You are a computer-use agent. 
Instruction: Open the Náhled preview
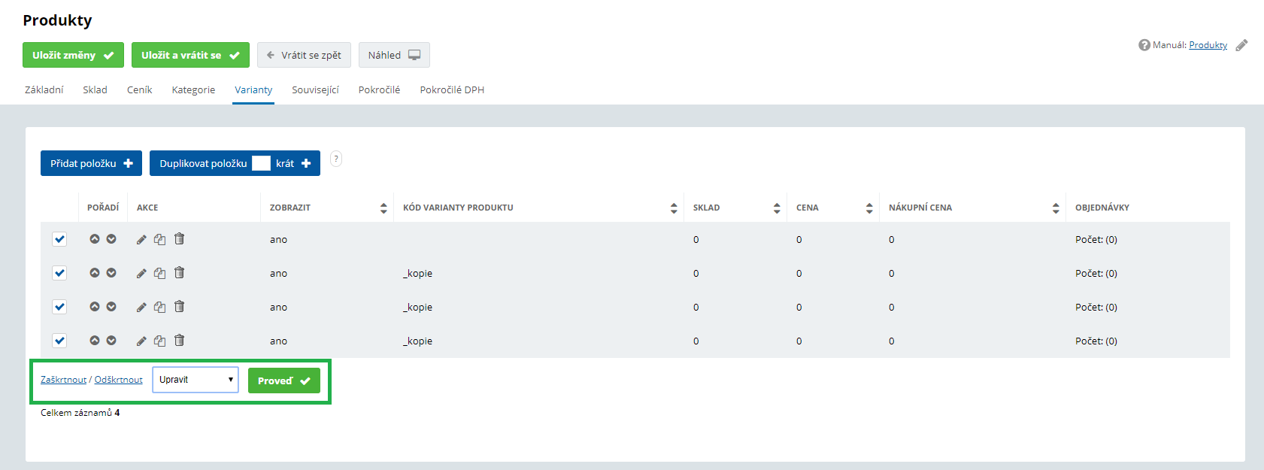(394, 55)
